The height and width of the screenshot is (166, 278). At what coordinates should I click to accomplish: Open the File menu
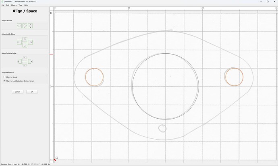3,5
